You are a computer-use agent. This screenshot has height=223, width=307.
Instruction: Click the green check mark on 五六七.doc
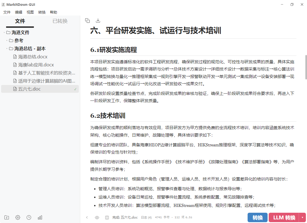76,89
